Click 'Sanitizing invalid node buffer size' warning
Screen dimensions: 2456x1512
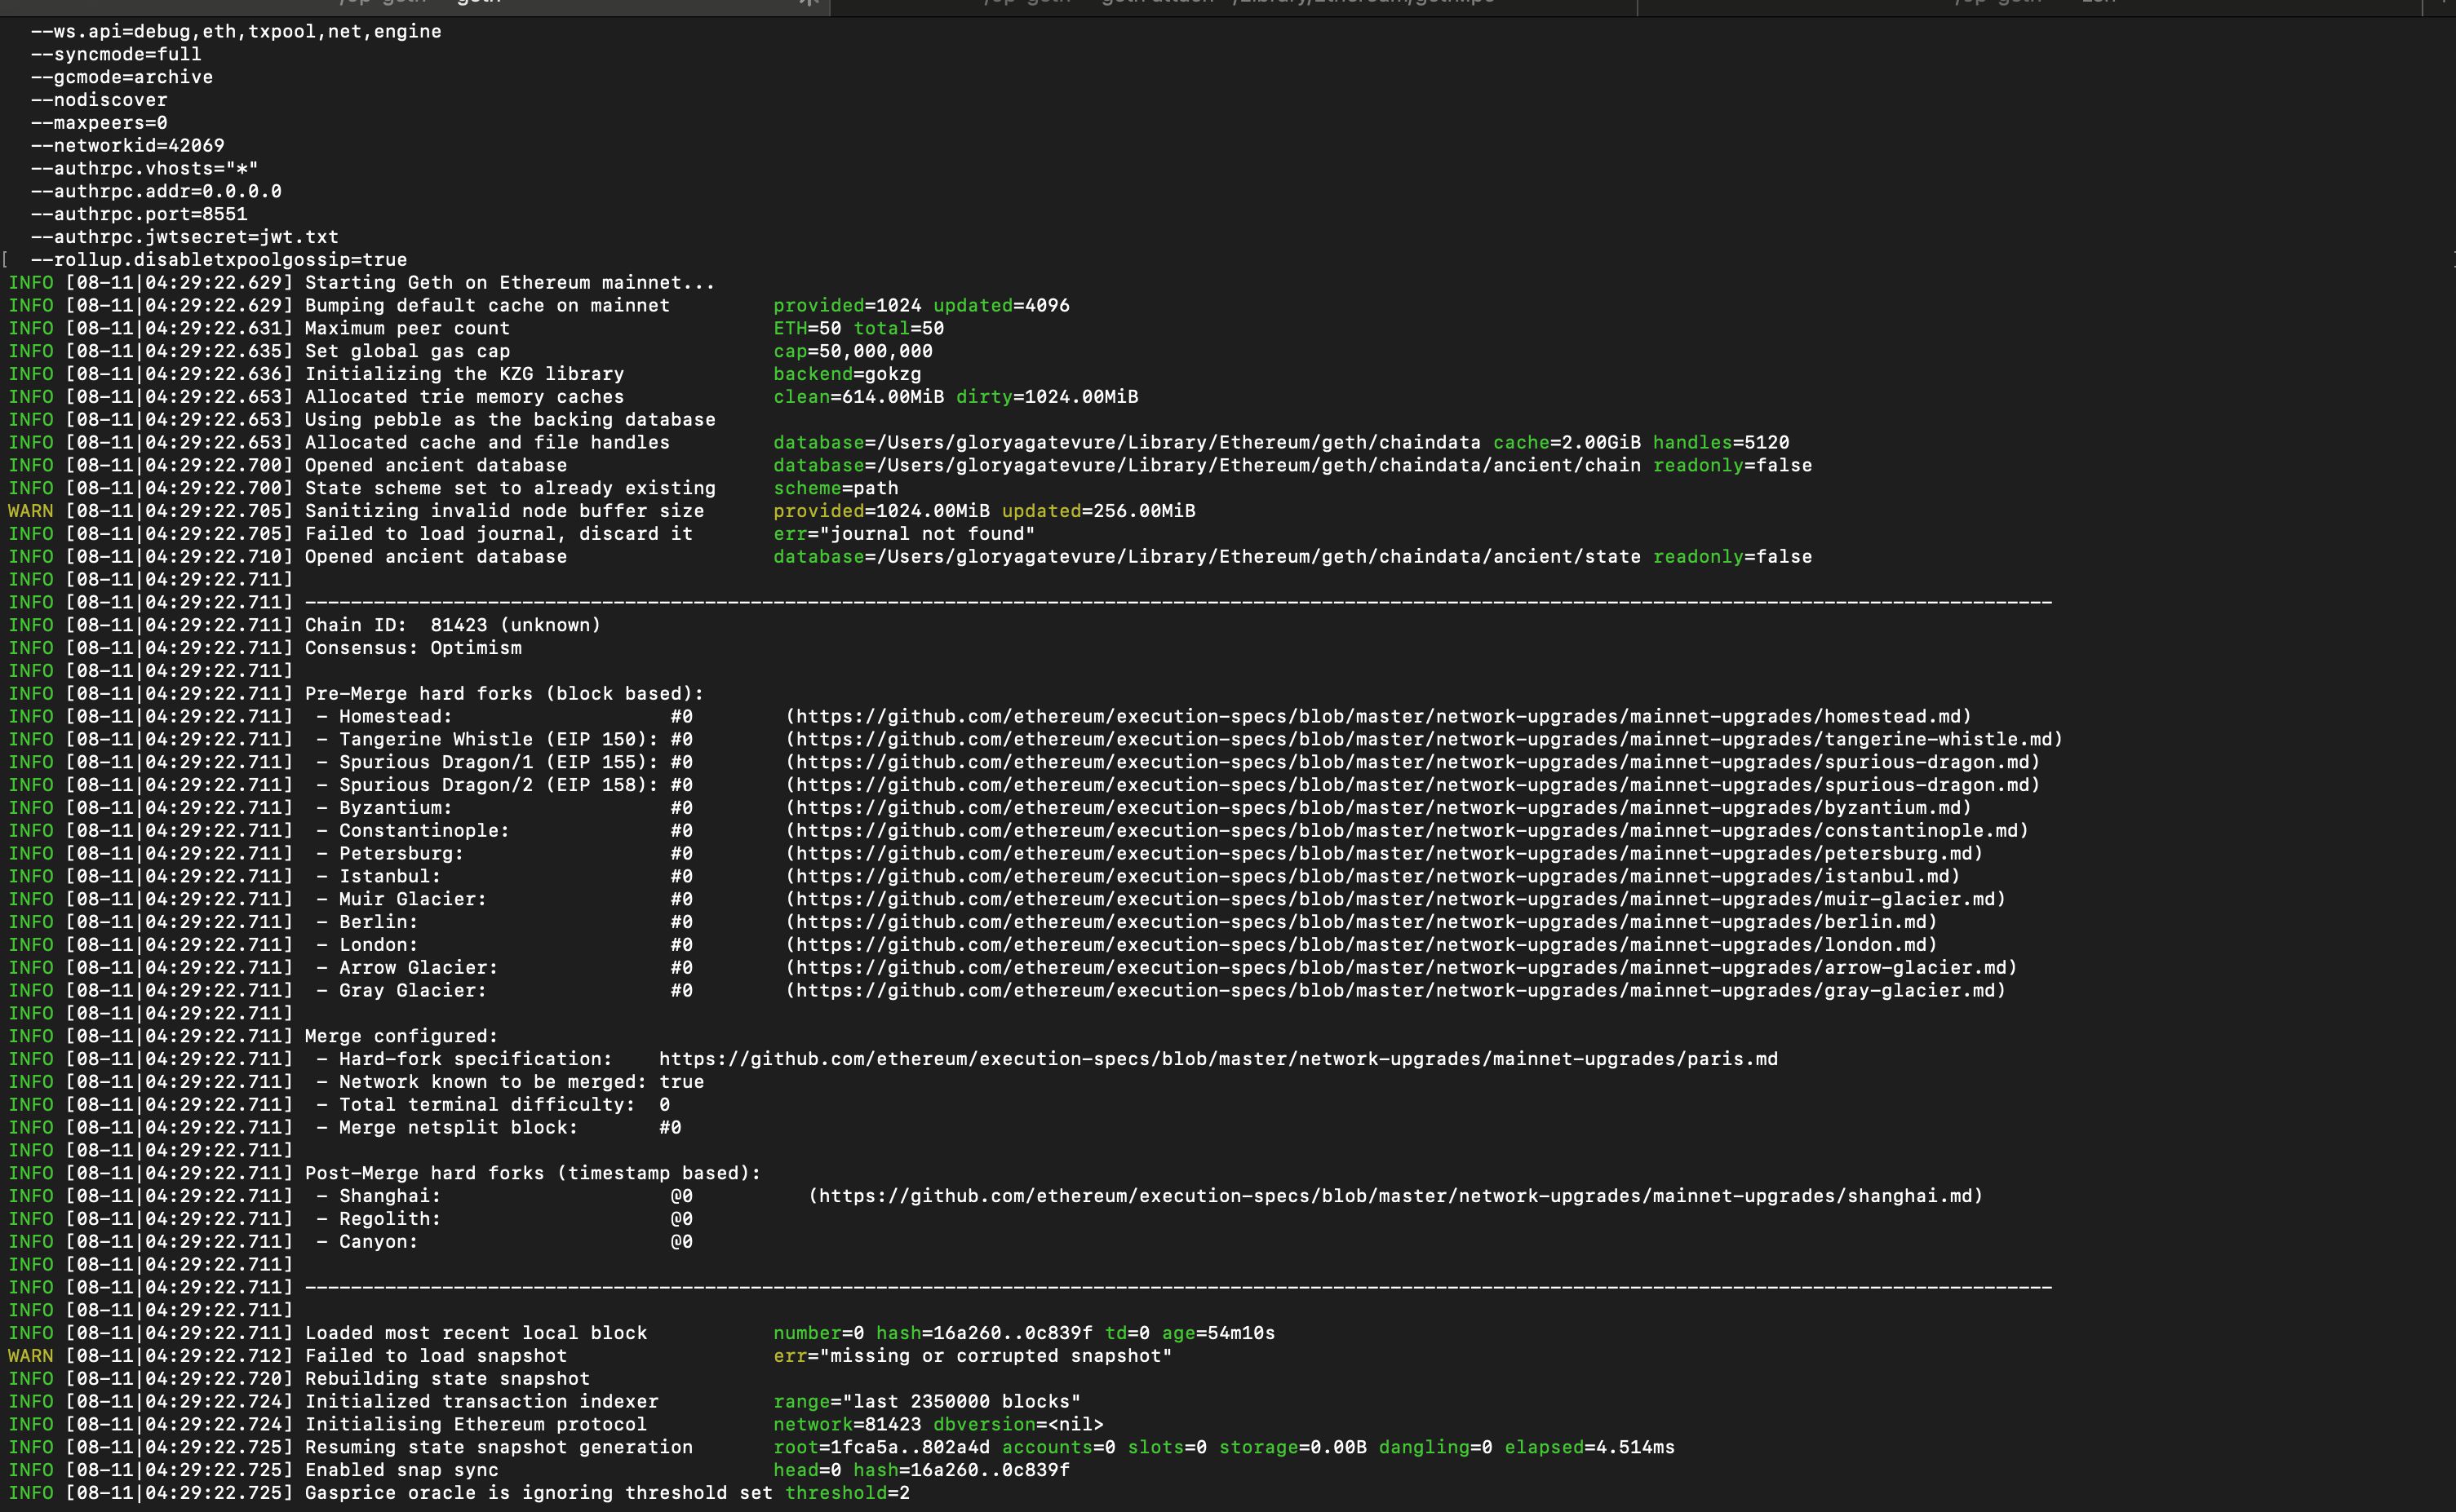click(x=504, y=511)
